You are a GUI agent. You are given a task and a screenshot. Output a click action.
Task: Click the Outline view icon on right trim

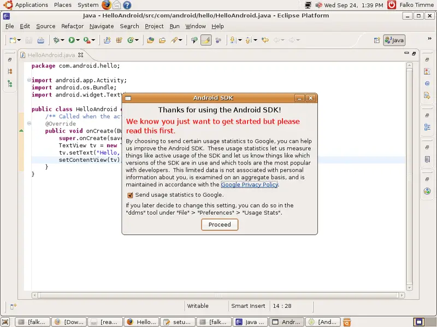coord(427,127)
